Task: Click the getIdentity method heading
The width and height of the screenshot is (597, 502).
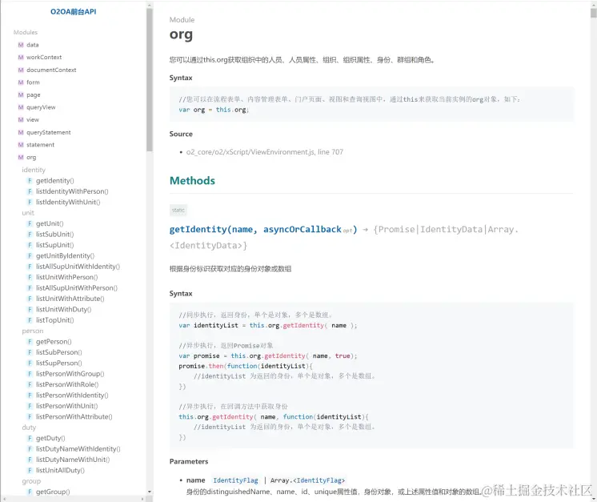Action: pyautogui.click(x=263, y=229)
